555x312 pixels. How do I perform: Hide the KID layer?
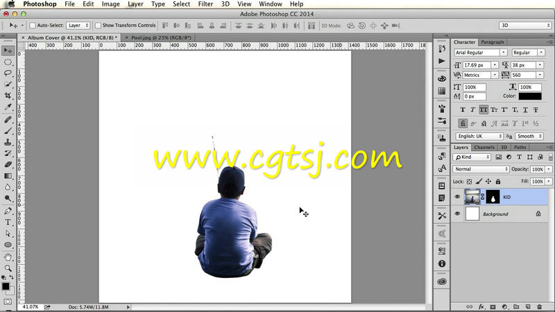click(457, 197)
